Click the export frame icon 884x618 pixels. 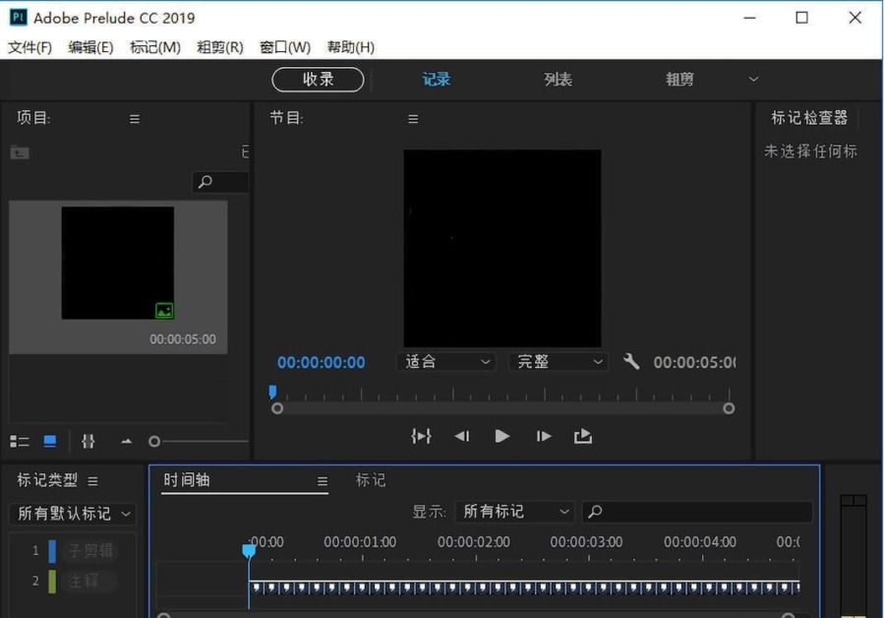[x=583, y=436]
